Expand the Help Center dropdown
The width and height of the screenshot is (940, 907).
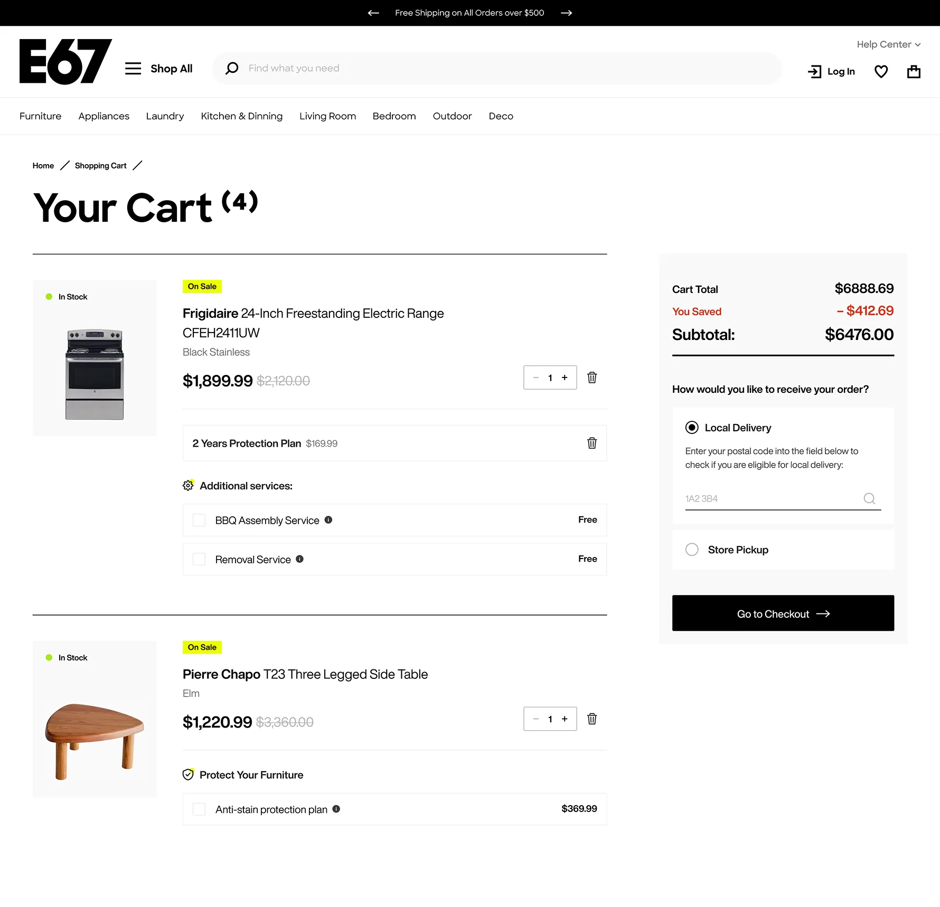tap(888, 44)
